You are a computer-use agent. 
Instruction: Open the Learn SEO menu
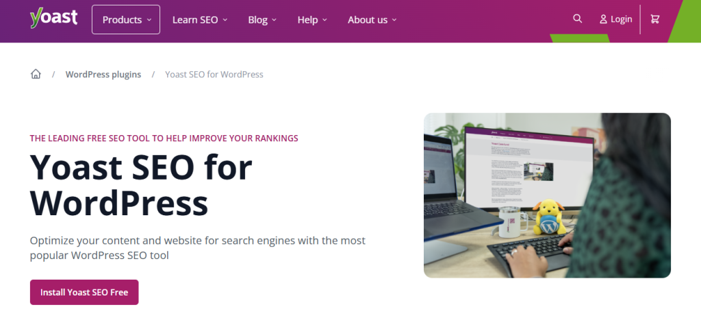click(200, 20)
